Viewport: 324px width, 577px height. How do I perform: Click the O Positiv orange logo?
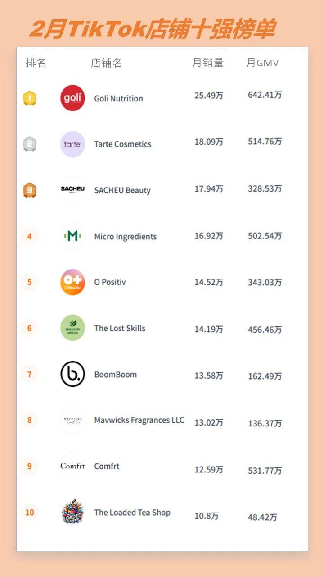[x=72, y=282]
